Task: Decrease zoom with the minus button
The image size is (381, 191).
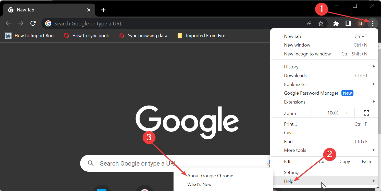Action: click(319, 113)
